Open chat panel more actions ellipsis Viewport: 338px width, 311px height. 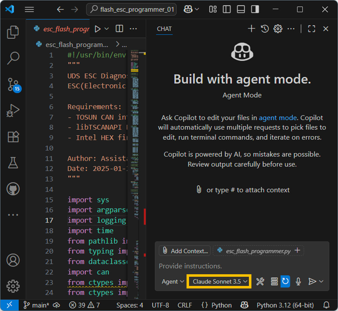pyautogui.click(x=291, y=29)
